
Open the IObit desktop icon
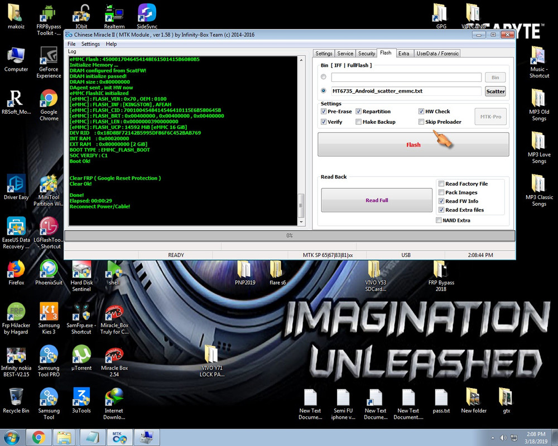81,16
